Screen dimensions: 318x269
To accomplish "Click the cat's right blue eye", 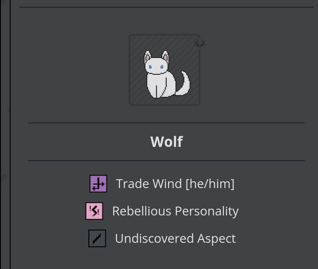I will pyautogui.click(x=162, y=67).
